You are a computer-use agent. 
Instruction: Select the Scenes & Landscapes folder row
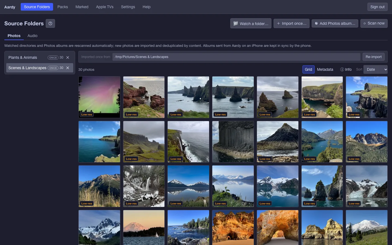(x=40, y=68)
